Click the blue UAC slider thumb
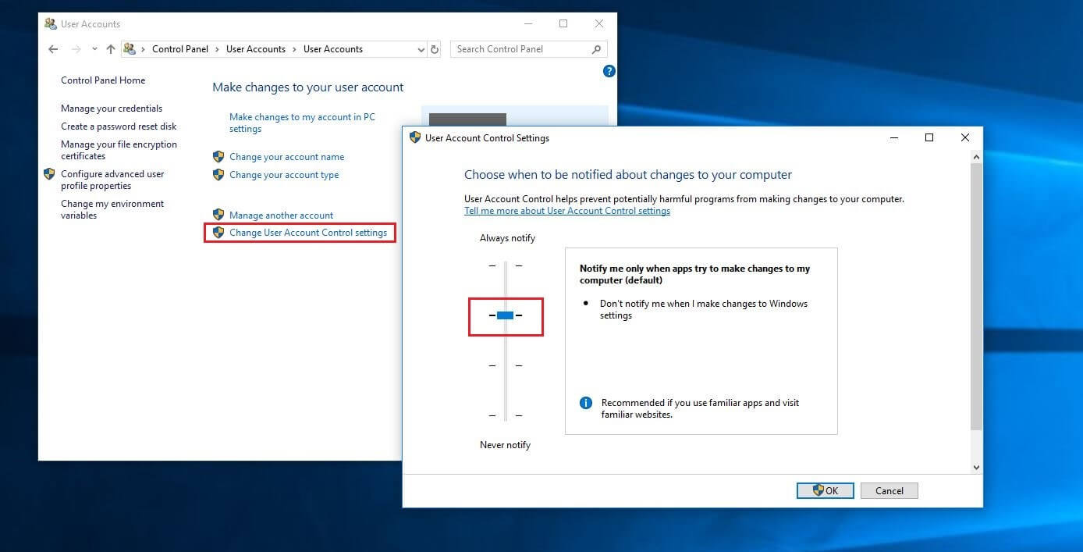Viewport: 1083px width, 552px height. [505, 315]
